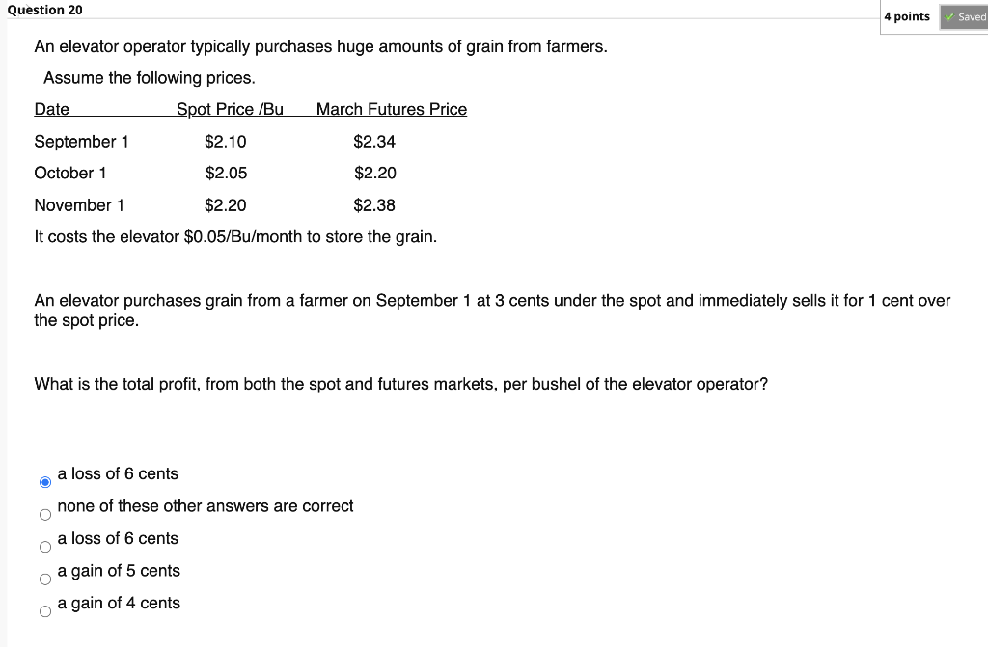This screenshot has height=647, width=988.
Task: Click the 'Spot Price /Bu' column header
Action: pyautogui.click(x=230, y=109)
